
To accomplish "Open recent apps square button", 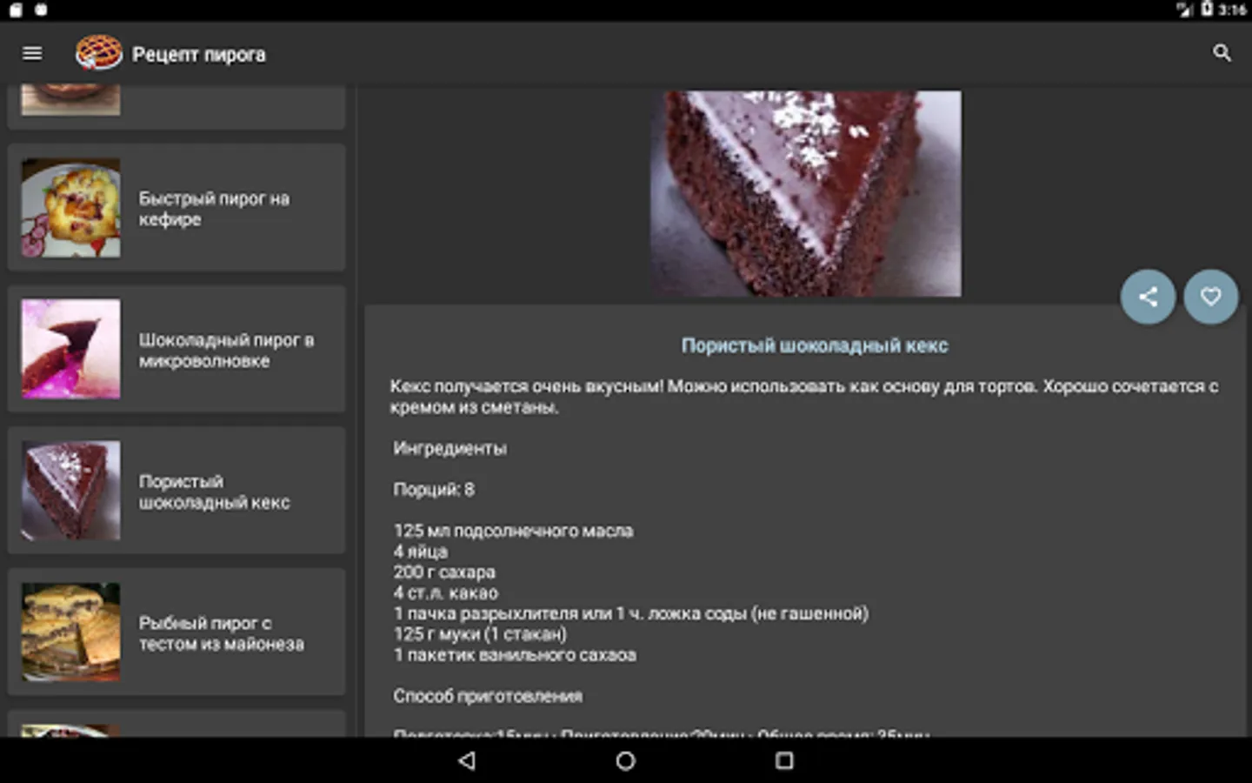I will click(x=784, y=760).
